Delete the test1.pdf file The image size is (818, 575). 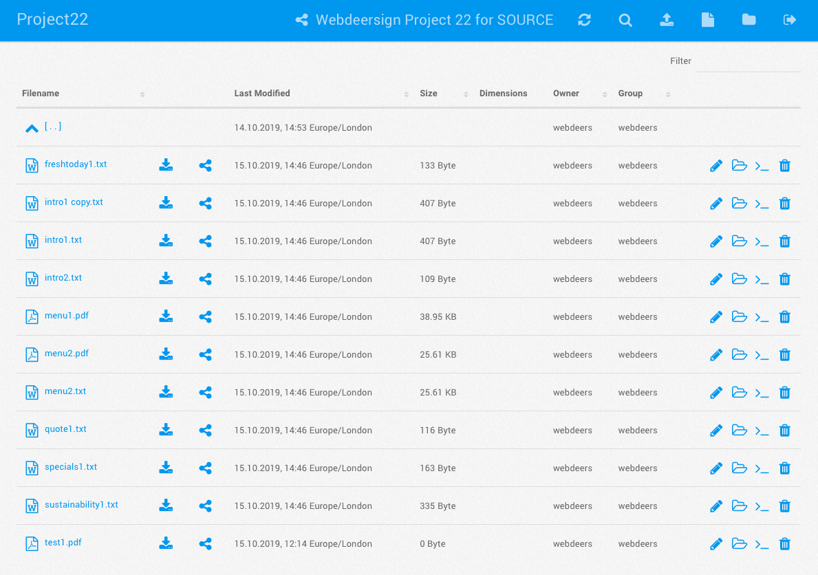pyautogui.click(x=784, y=544)
